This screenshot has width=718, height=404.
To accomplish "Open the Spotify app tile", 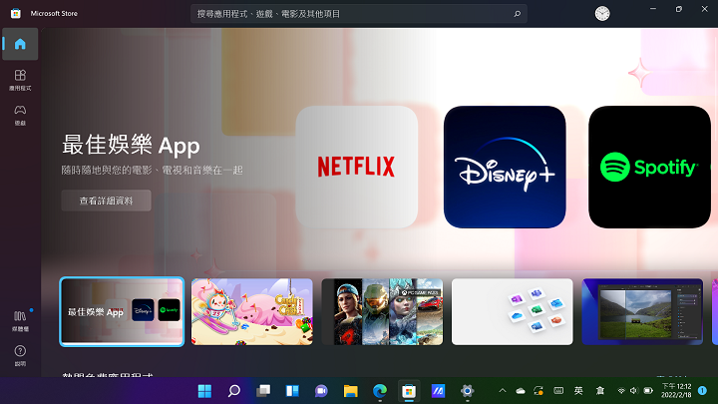I will (650, 167).
